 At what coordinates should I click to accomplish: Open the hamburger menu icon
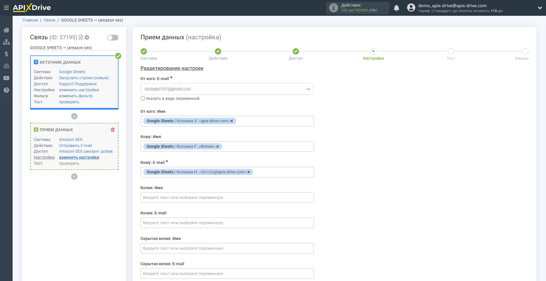(x=6, y=8)
